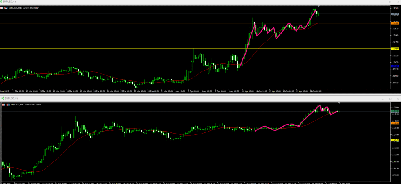Select the EURUSD,H4 window title bar
The image size is (401, 184).
tap(157, 2)
